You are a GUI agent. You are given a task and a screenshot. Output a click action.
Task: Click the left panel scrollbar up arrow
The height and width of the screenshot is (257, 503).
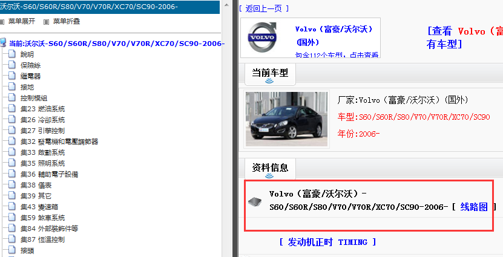(226, 5)
